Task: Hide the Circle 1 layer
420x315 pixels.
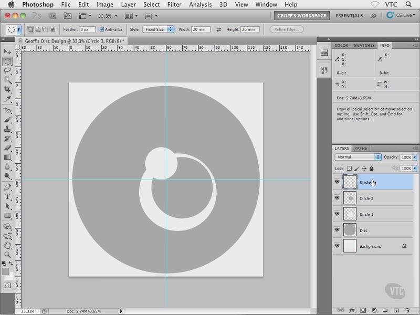Action: (337, 214)
